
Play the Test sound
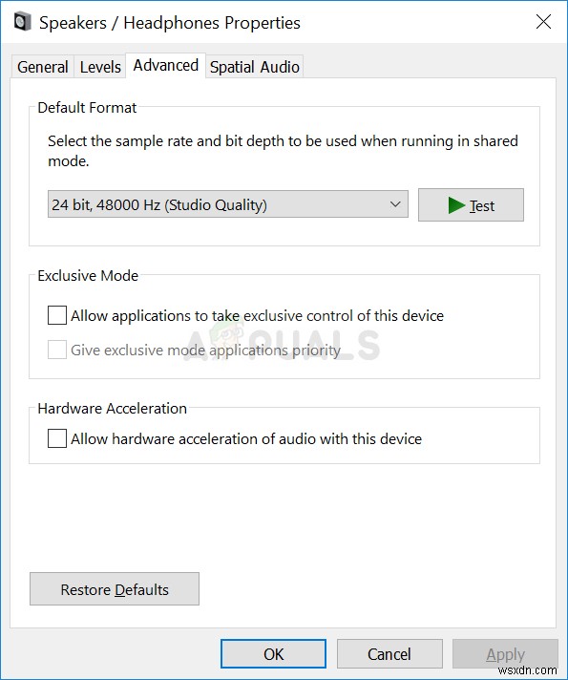tap(471, 204)
